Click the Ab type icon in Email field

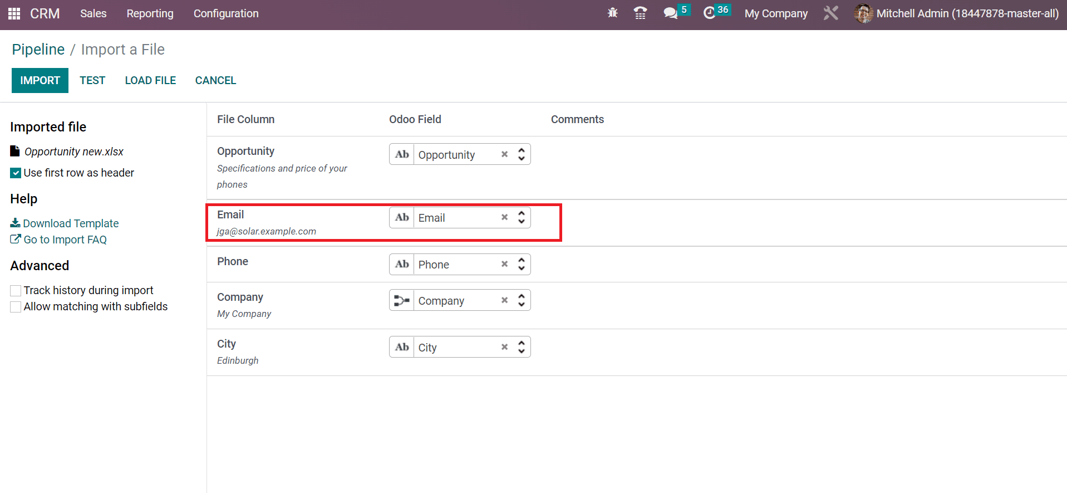[x=402, y=217]
